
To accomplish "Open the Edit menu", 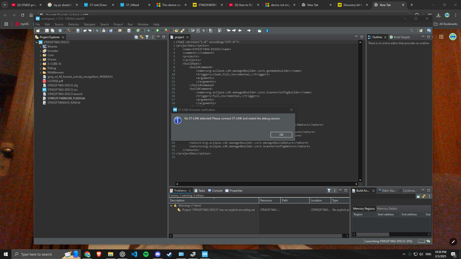I will tap(47, 24).
